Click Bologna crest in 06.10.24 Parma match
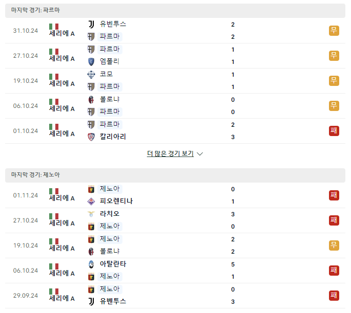The width and height of the screenshot is (351, 313). pyautogui.click(x=91, y=100)
